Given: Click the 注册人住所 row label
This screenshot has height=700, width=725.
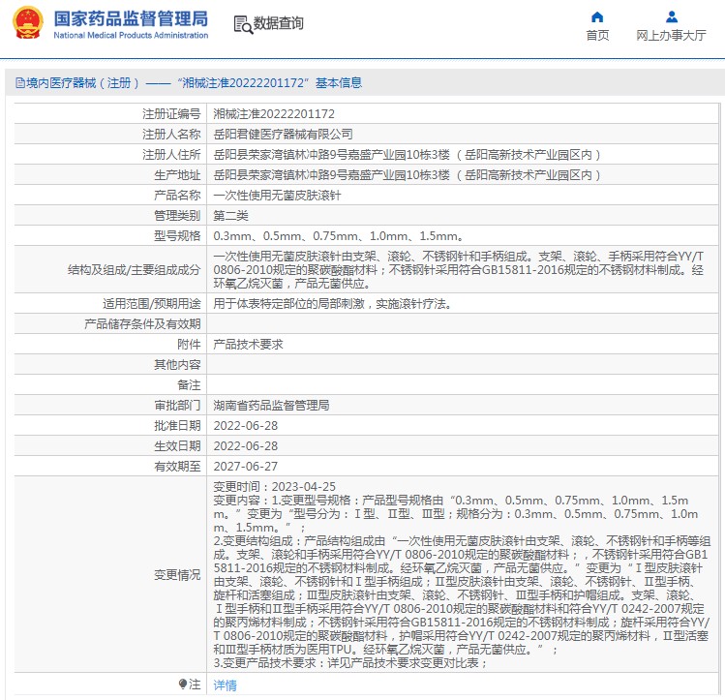Looking at the screenshot, I should [x=171, y=154].
